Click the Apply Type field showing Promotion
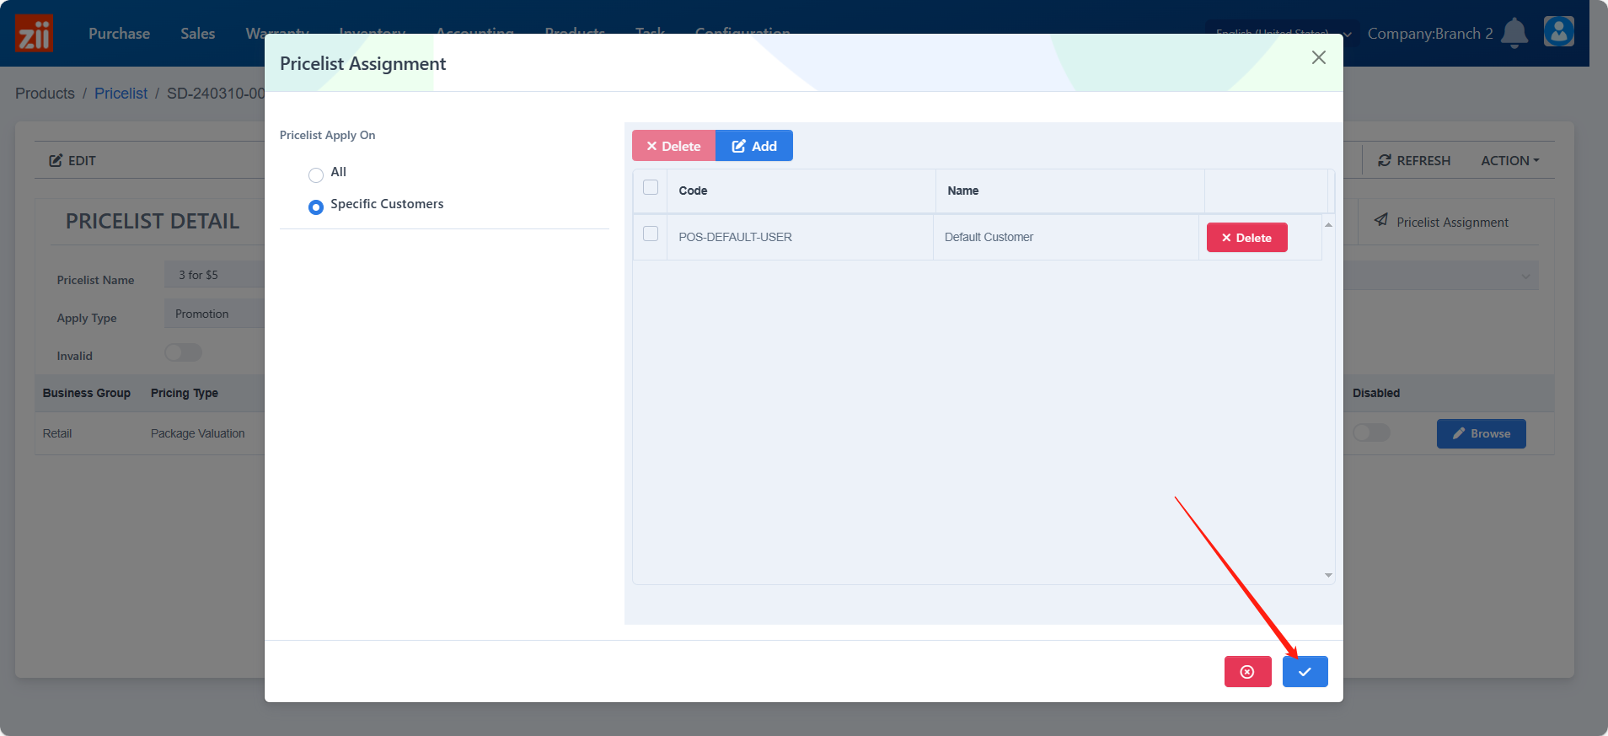This screenshot has width=1608, height=736. pos(215,314)
